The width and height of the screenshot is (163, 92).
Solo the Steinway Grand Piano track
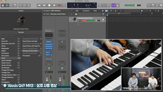81,20
